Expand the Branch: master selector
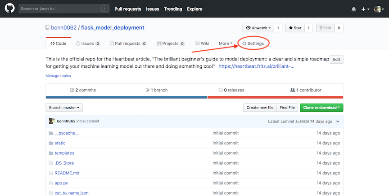The height and width of the screenshot is (196, 389). 64,108
